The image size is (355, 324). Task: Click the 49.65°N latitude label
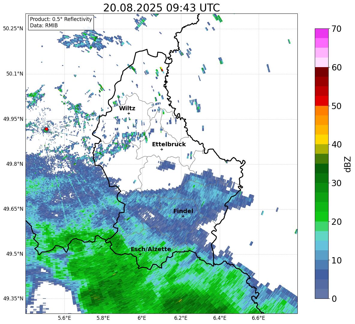pos(13,209)
